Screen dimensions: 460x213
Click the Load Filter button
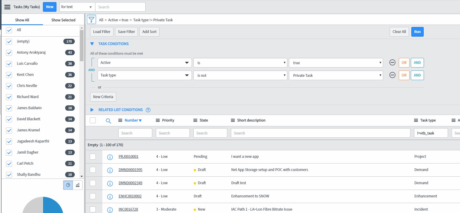pyautogui.click(x=102, y=32)
